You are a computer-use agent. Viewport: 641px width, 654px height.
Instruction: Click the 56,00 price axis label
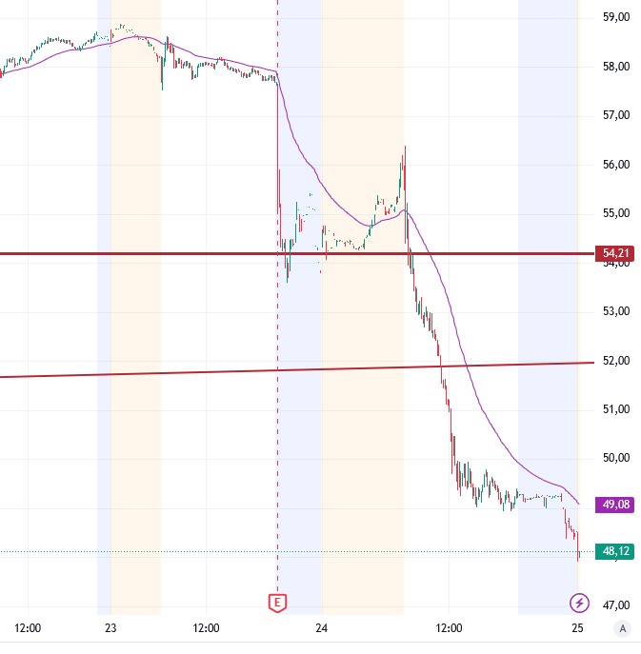click(x=618, y=165)
